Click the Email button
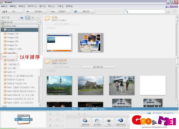 [x=97, y=122]
